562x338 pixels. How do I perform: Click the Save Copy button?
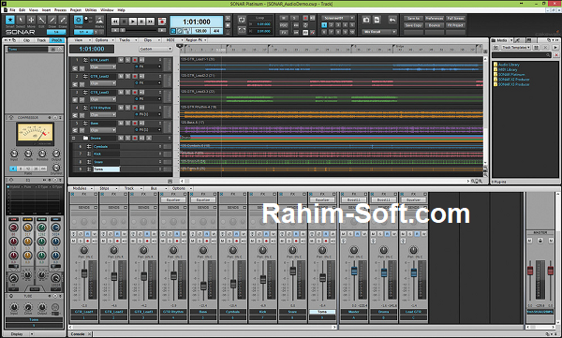tap(413, 25)
